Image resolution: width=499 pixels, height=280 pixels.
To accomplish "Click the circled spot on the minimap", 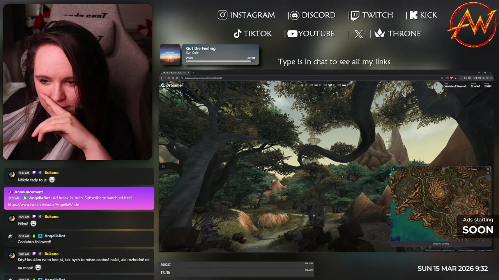I will click(441, 193).
